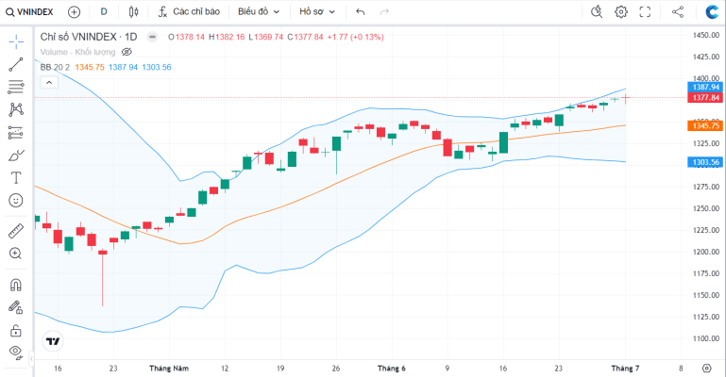Toggle stay in drawing mode pencil-lock
This screenshot has width=726, height=377.
(x=16, y=307)
